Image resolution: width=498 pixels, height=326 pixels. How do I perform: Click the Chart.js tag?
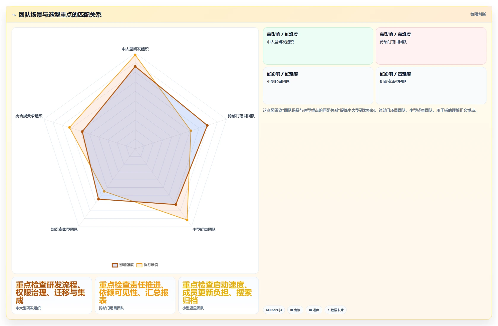tap(274, 310)
